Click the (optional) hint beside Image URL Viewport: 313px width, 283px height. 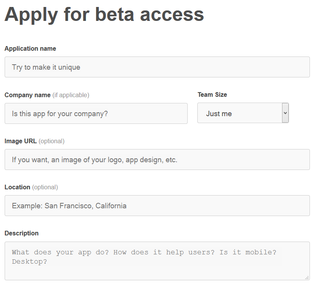point(51,141)
